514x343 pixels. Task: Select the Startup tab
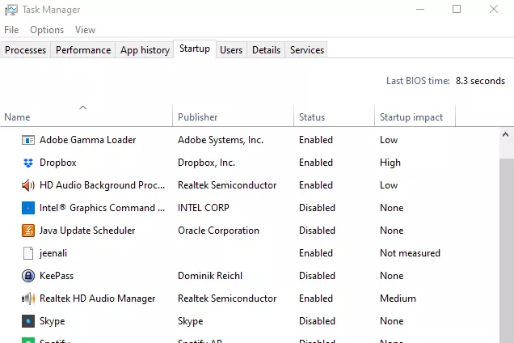coord(195,49)
